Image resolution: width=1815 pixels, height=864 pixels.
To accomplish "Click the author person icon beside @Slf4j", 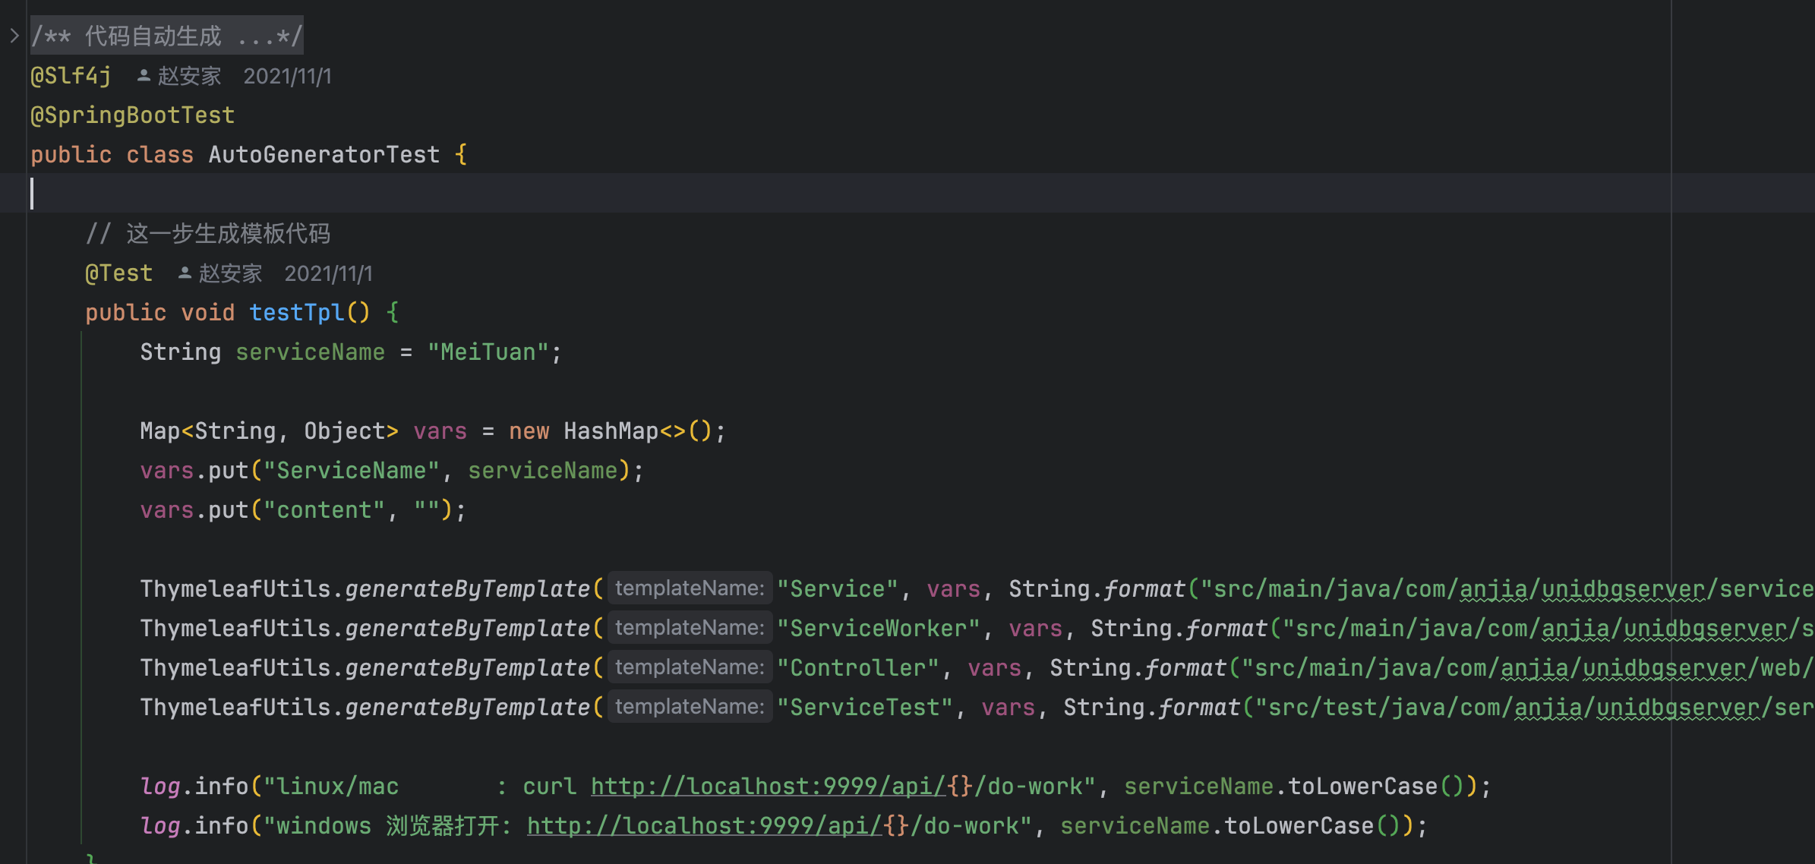I will (144, 75).
